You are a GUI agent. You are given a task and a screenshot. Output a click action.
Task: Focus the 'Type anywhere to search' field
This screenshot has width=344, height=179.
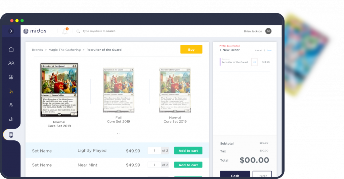coord(99,31)
